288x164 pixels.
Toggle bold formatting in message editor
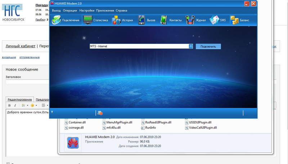coord(9,105)
